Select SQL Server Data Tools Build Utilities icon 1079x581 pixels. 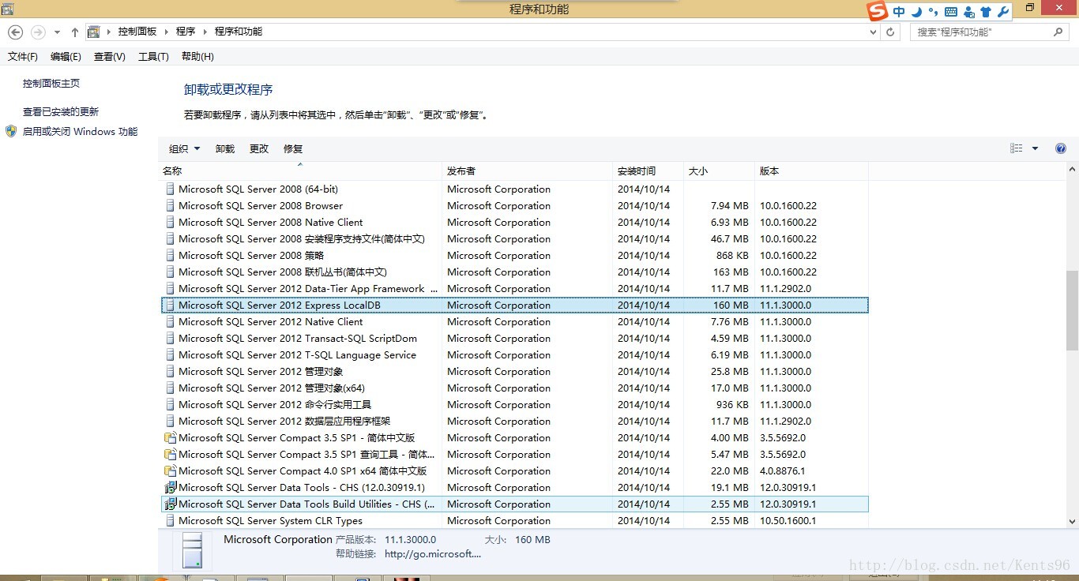click(170, 504)
